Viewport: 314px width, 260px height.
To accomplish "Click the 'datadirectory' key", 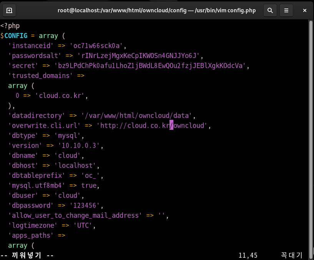I will 37,116.
